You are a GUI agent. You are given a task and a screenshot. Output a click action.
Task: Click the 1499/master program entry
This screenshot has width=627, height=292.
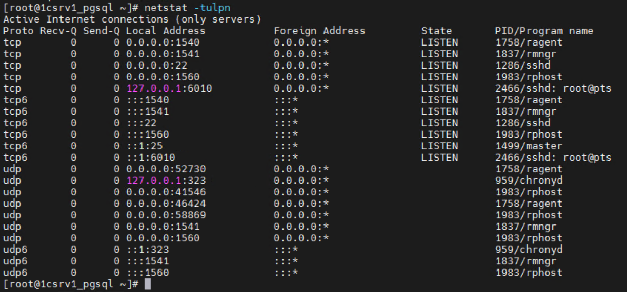coord(523,146)
